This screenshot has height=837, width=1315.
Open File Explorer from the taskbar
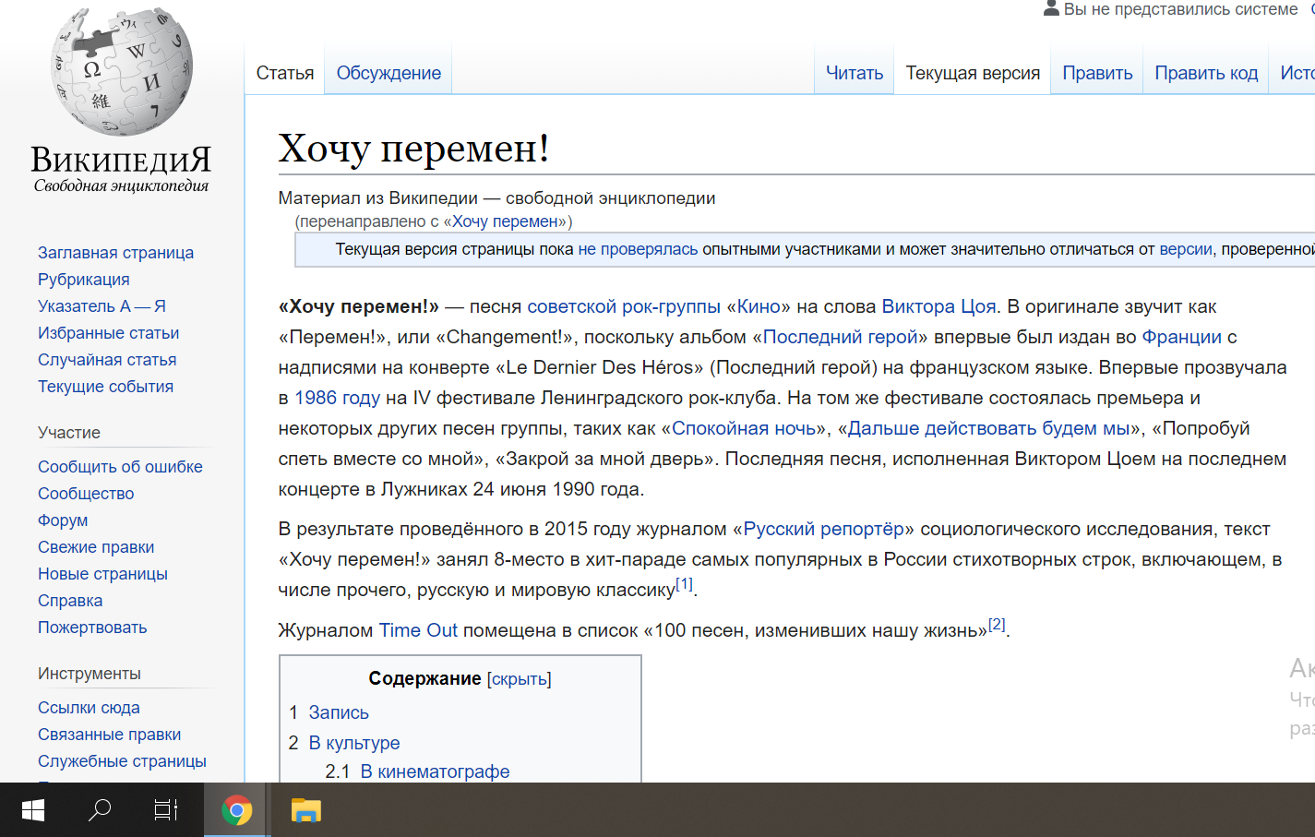[305, 810]
